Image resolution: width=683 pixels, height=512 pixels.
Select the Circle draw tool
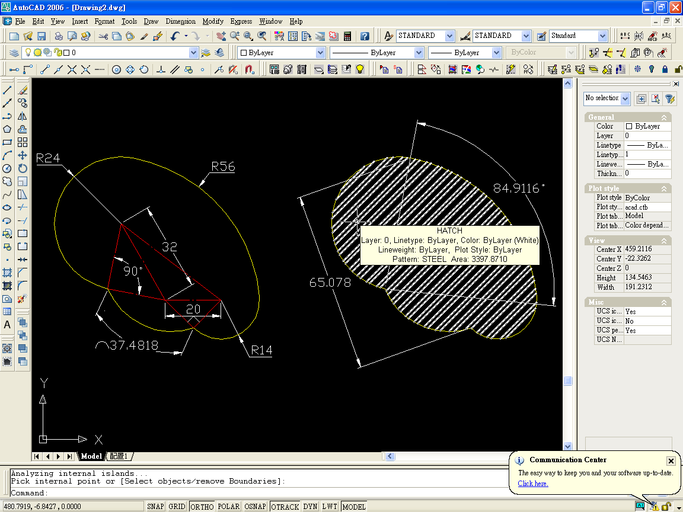[7, 168]
